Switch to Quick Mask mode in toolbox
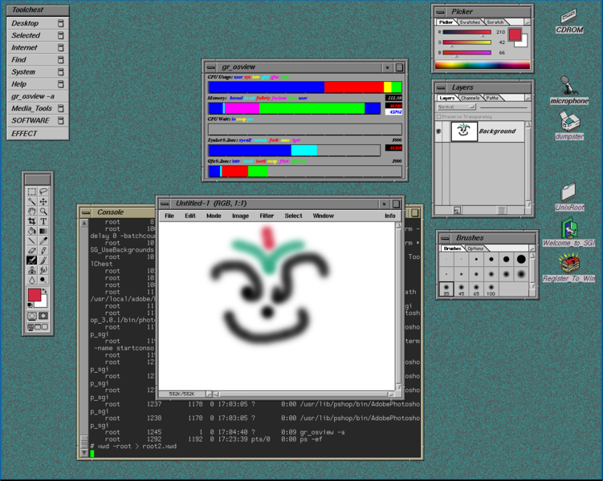The image size is (603, 481). [43, 316]
